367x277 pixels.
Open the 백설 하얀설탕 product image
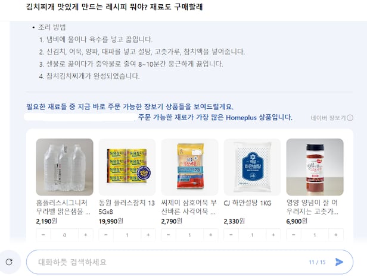(253, 167)
